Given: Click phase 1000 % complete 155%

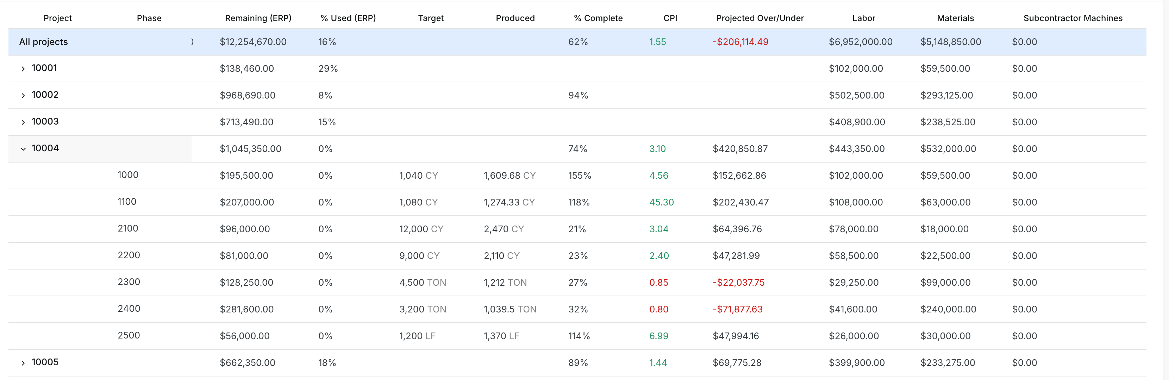Looking at the screenshot, I should [x=580, y=176].
